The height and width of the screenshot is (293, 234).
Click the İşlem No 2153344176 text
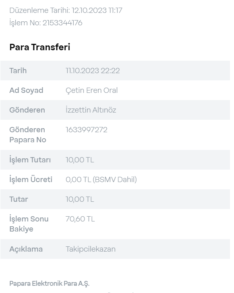coord(46,23)
